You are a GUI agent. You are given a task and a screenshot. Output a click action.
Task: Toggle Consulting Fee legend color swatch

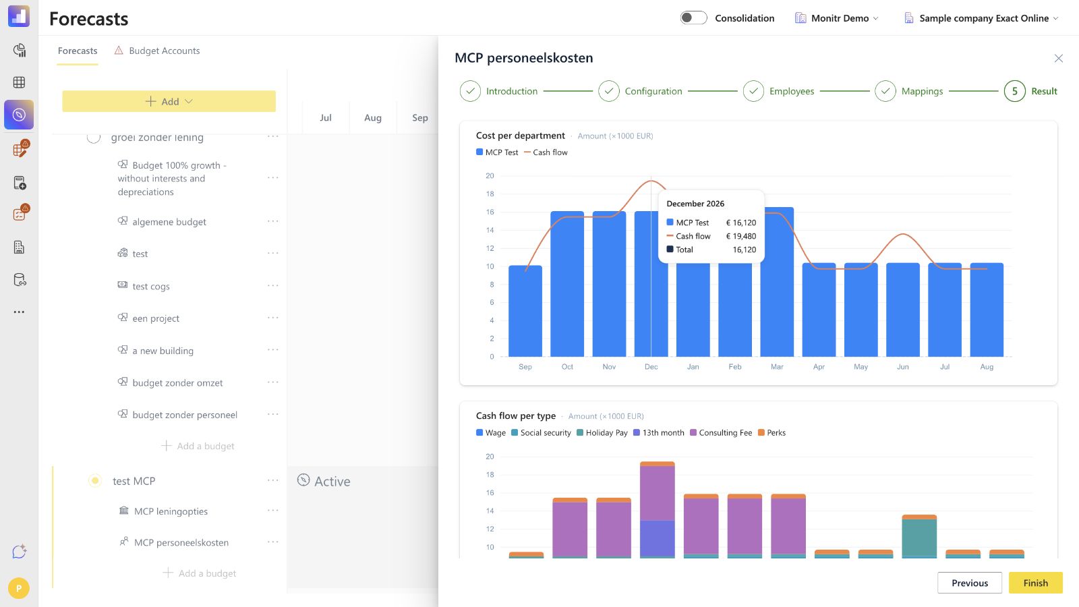pyautogui.click(x=693, y=433)
